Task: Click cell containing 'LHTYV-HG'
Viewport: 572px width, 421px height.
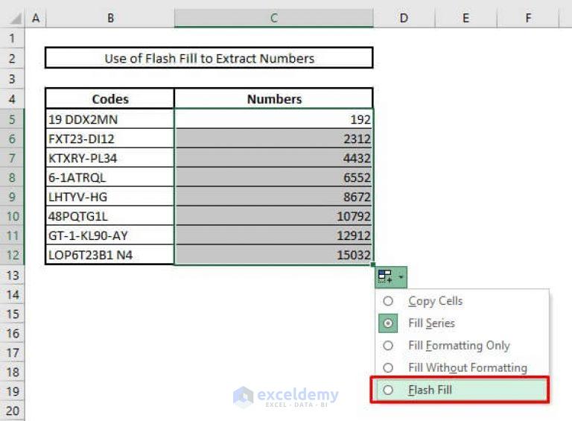Action: (x=109, y=196)
